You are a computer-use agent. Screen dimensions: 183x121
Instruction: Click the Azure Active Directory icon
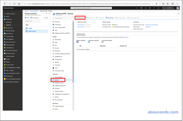[4, 51]
